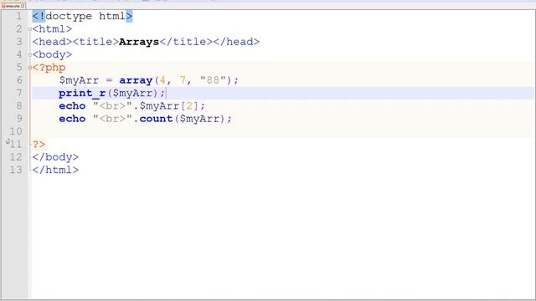Image resolution: width=536 pixels, height=301 pixels.
Task: Close the open file tab
Action: click(23, 6)
